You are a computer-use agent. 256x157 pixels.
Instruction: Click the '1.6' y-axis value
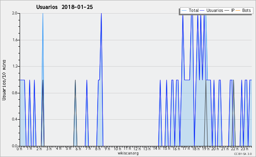[15, 40]
